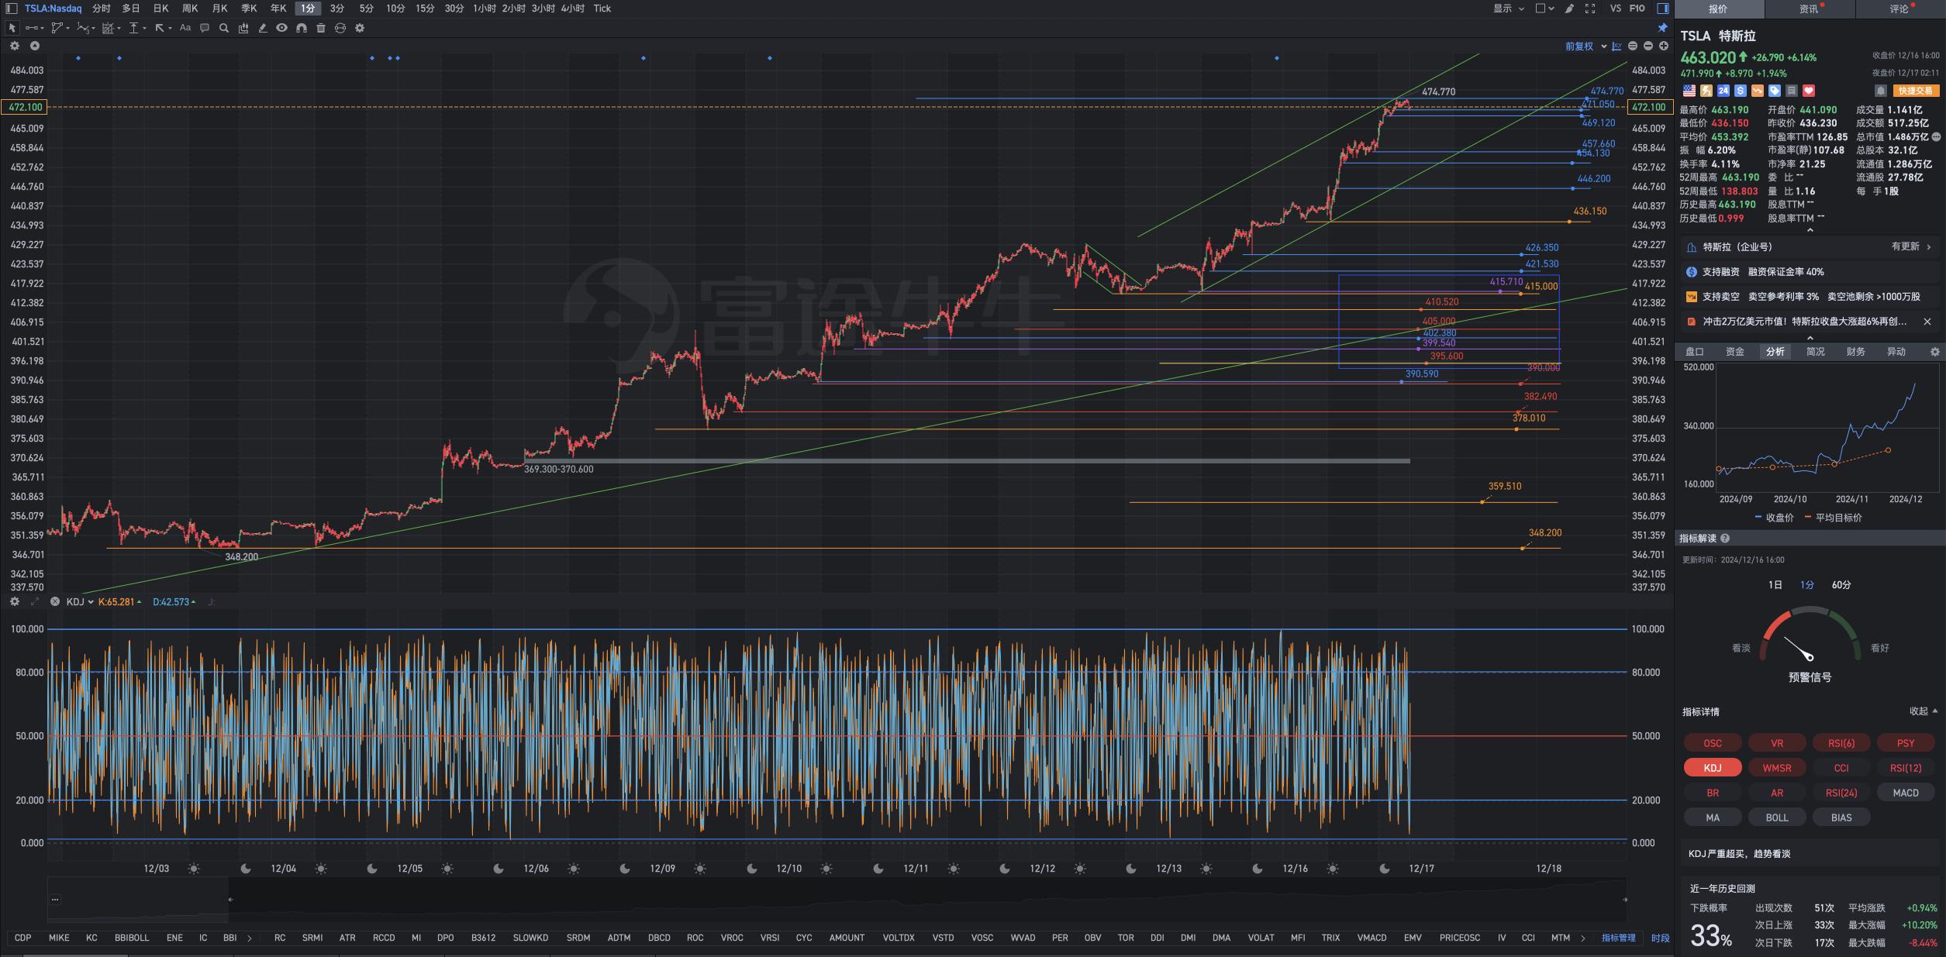
Task: Select the BOLL indicator chip
Action: click(1777, 818)
